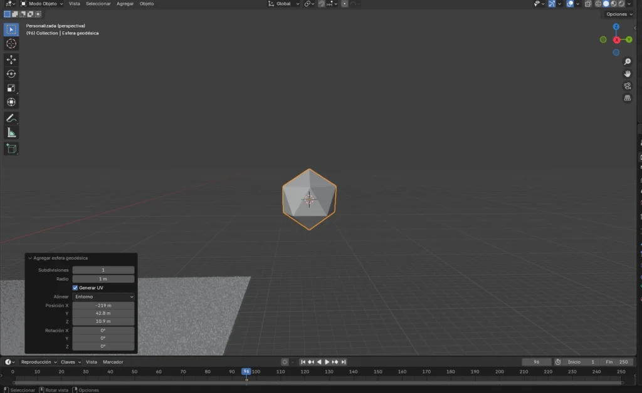Open the Agregar menu
The width and height of the screenshot is (642, 393).
pos(125,4)
